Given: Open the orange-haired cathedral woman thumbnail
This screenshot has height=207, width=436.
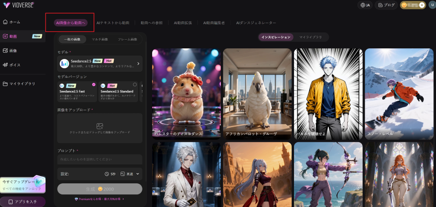Looking at the screenshot, I should click(x=399, y=175).
